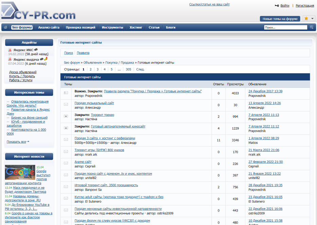This screenshot has width=317, height=225.
Task: Open the Доска объявлений sidebar link
Action: click(23, 72)
